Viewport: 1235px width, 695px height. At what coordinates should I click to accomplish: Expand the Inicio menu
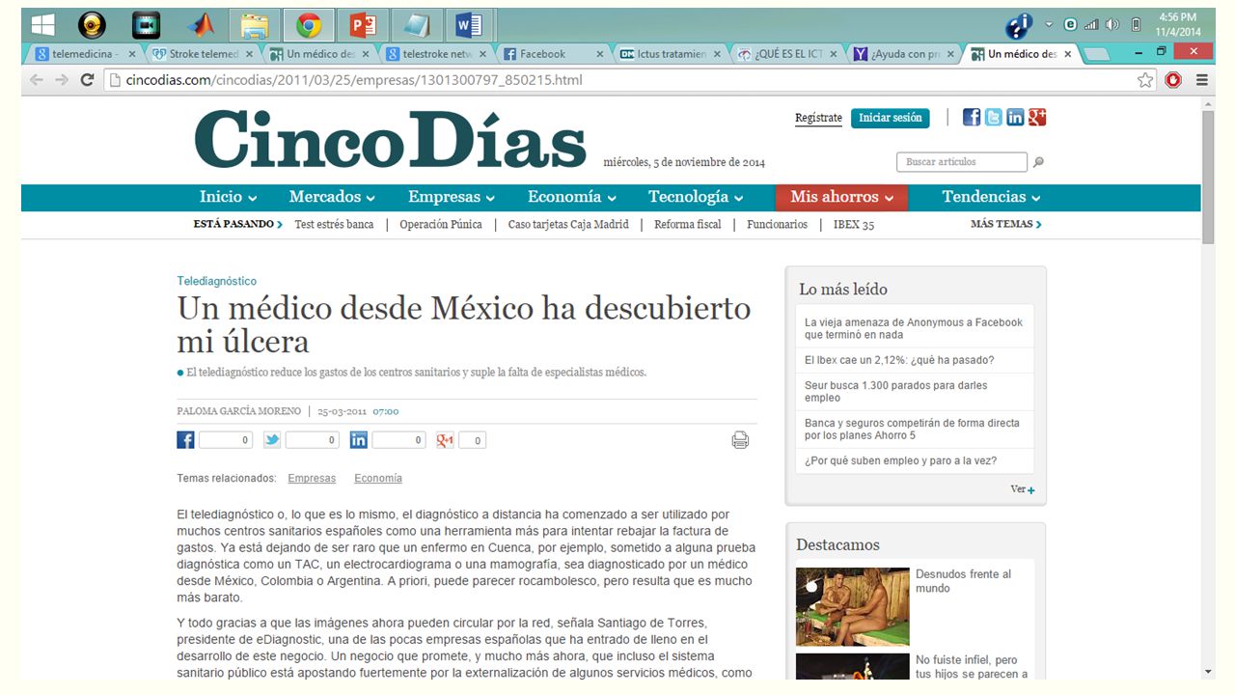[228, 197]
